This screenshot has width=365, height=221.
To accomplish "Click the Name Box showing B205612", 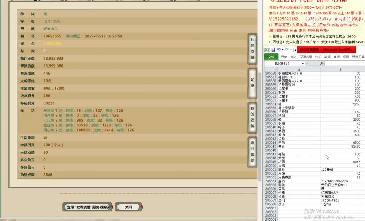I will 283,64.
